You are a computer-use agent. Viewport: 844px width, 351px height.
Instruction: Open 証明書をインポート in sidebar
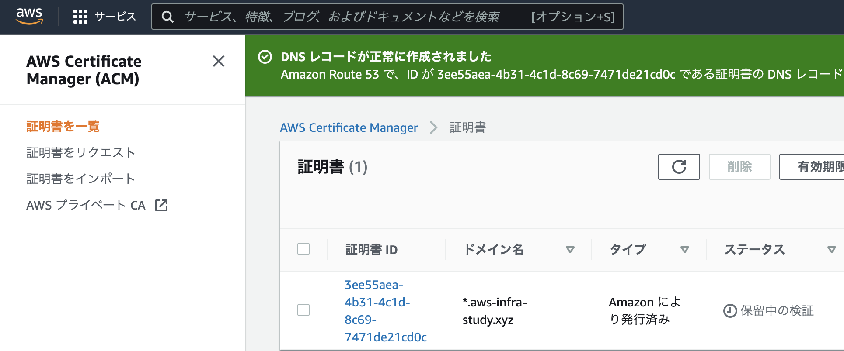tap(81, 179)
